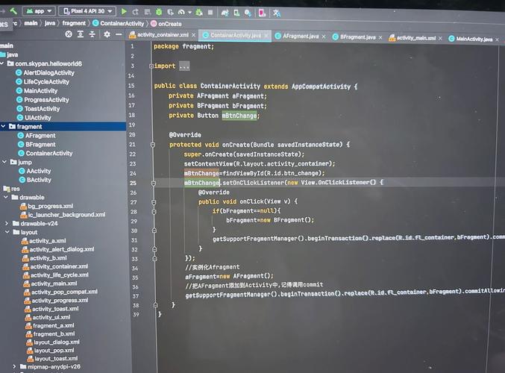This screenshot has height=373, width=505.
Task: Click onCreate in breadcrumb bar
Action: click(x=166, y=24)
